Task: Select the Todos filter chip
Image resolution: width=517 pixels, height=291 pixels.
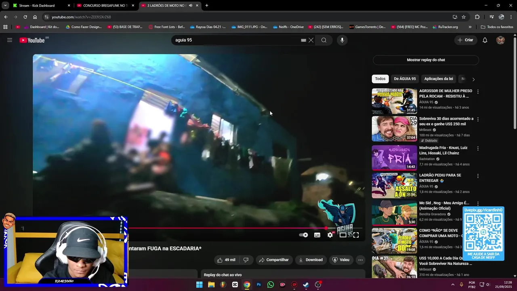Action: [380, 79]
